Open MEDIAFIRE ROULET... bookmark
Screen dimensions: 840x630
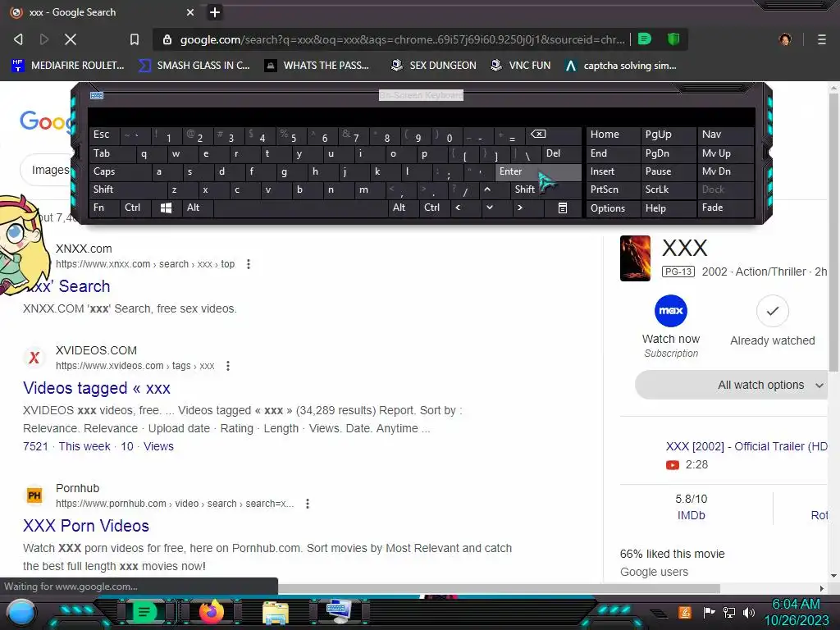(x=67, y=66)
